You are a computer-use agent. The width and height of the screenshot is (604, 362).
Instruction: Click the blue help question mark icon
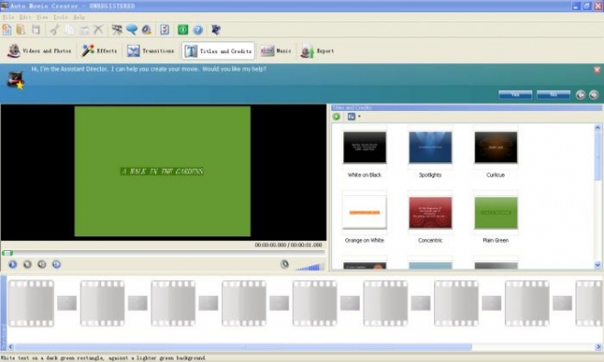198,29
